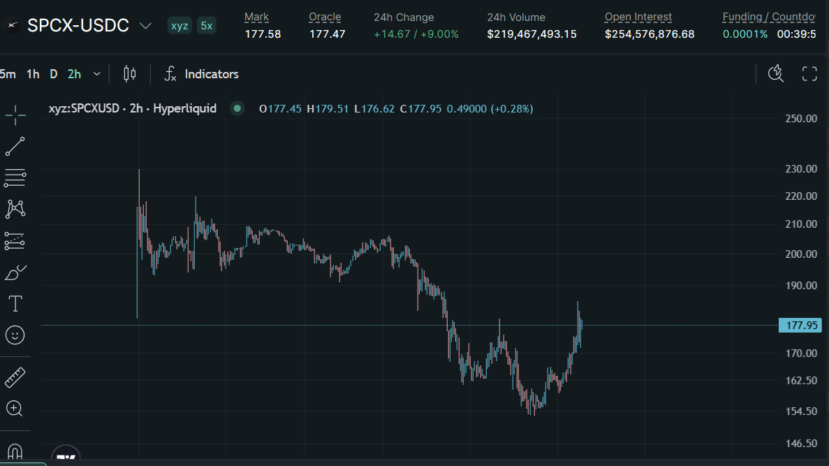Click the 200.00 price axis label
Viewport: 829px width, 466px height.
point(801,254)
